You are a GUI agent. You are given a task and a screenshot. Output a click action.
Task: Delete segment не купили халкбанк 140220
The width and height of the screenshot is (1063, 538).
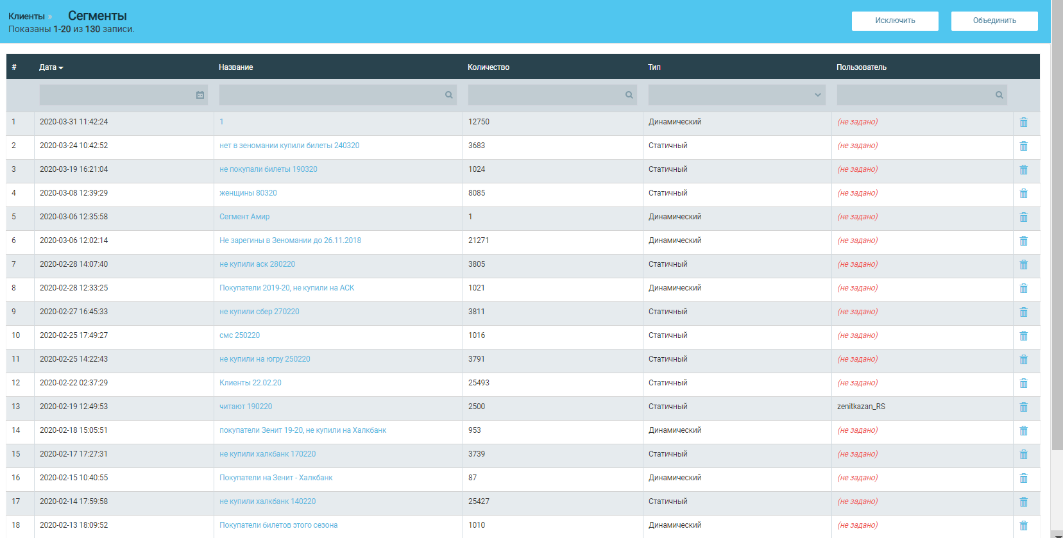coord(1024,501)
